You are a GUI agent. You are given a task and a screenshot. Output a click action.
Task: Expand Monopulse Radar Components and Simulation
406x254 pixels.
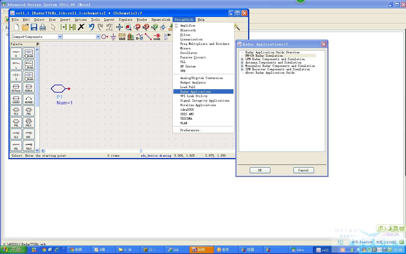click(x=242, y=66)
